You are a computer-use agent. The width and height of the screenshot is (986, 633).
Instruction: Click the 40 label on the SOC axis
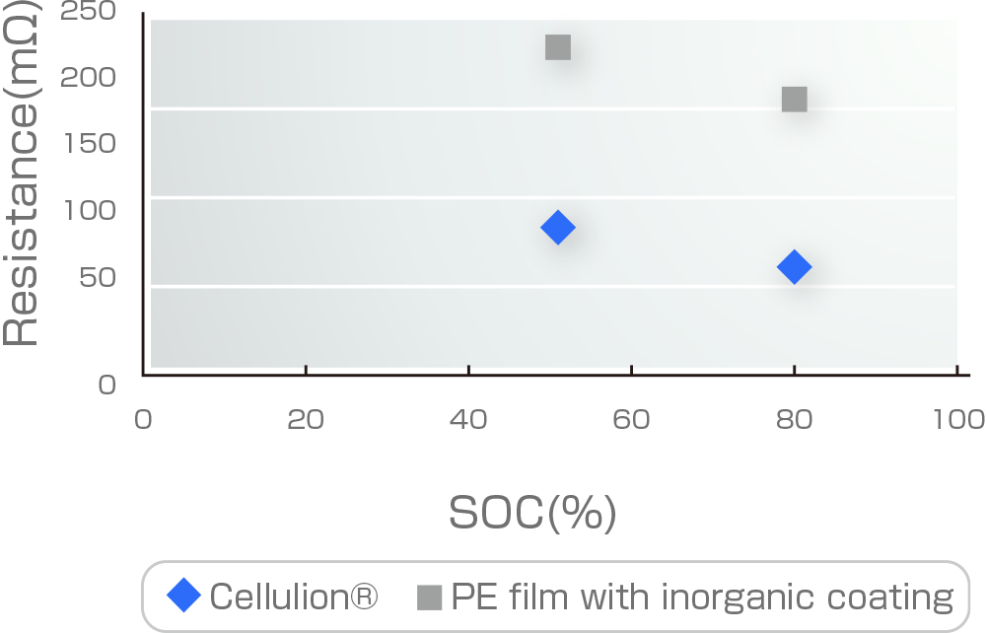(x=468, y=419)
